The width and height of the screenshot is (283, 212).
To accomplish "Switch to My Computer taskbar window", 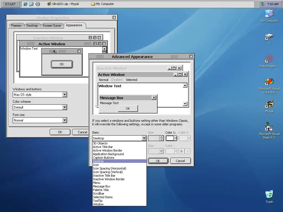I will 102,4.
